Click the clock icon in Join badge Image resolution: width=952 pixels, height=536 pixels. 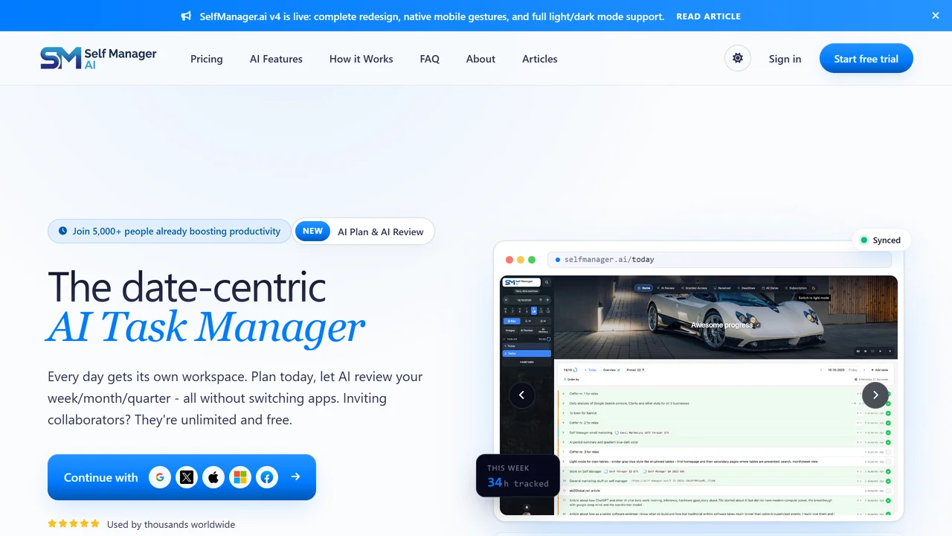click(63, 231)
